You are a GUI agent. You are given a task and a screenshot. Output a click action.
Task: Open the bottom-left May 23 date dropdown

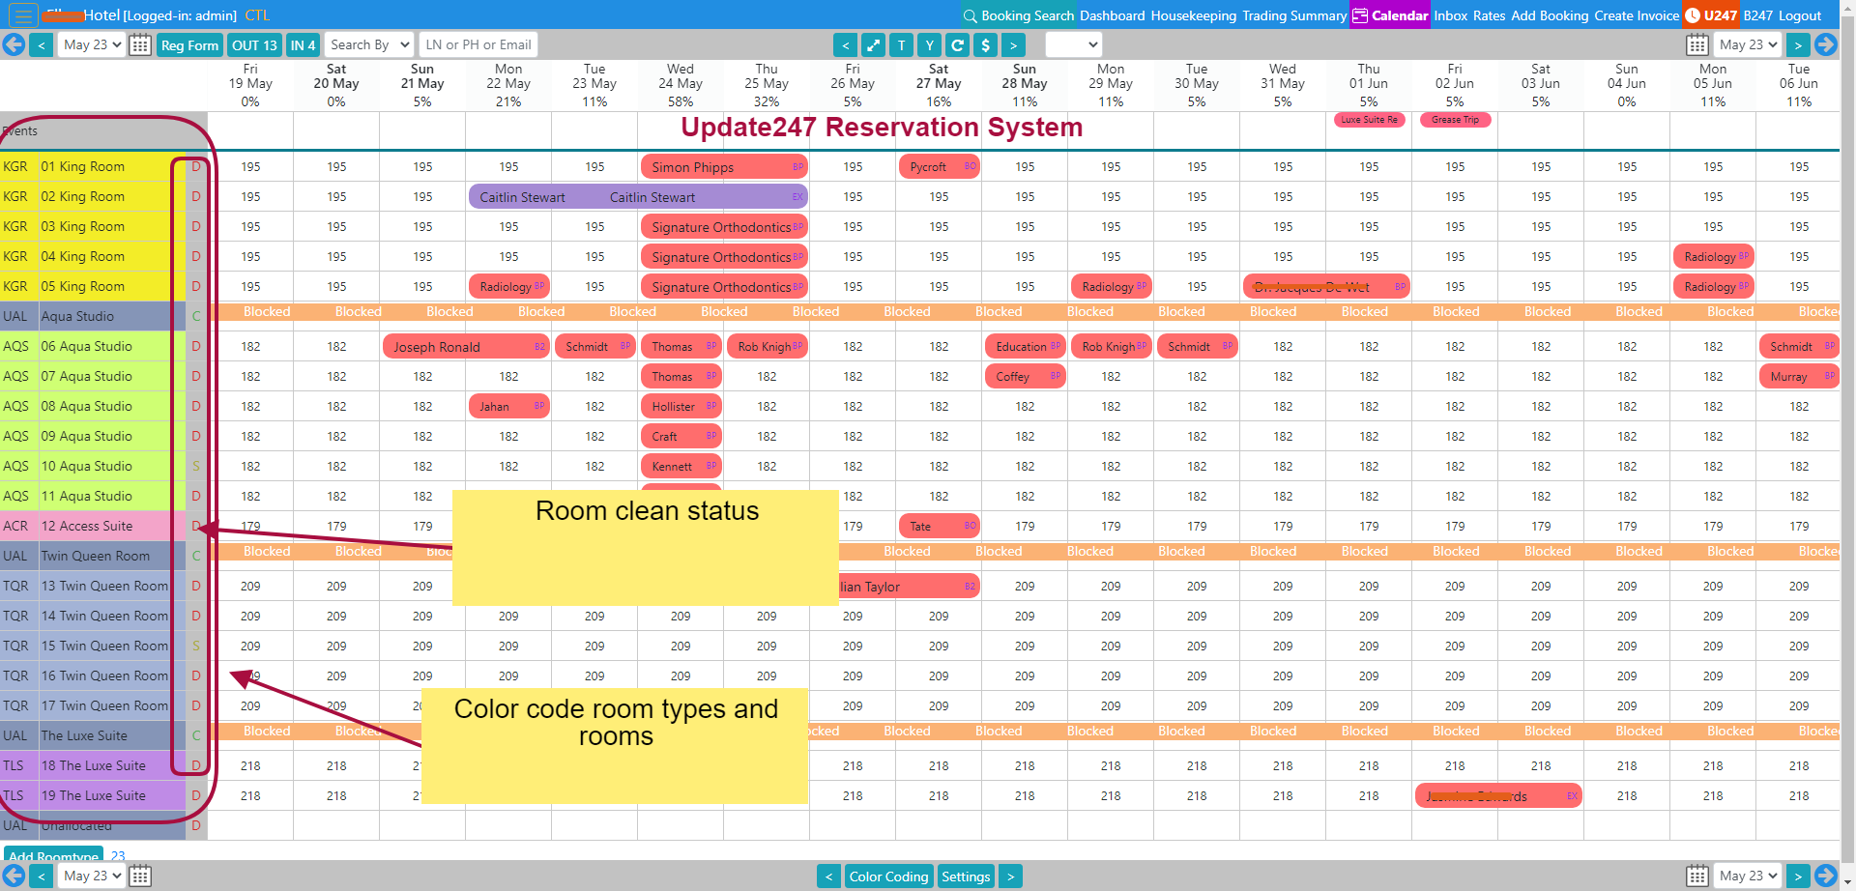92,876
